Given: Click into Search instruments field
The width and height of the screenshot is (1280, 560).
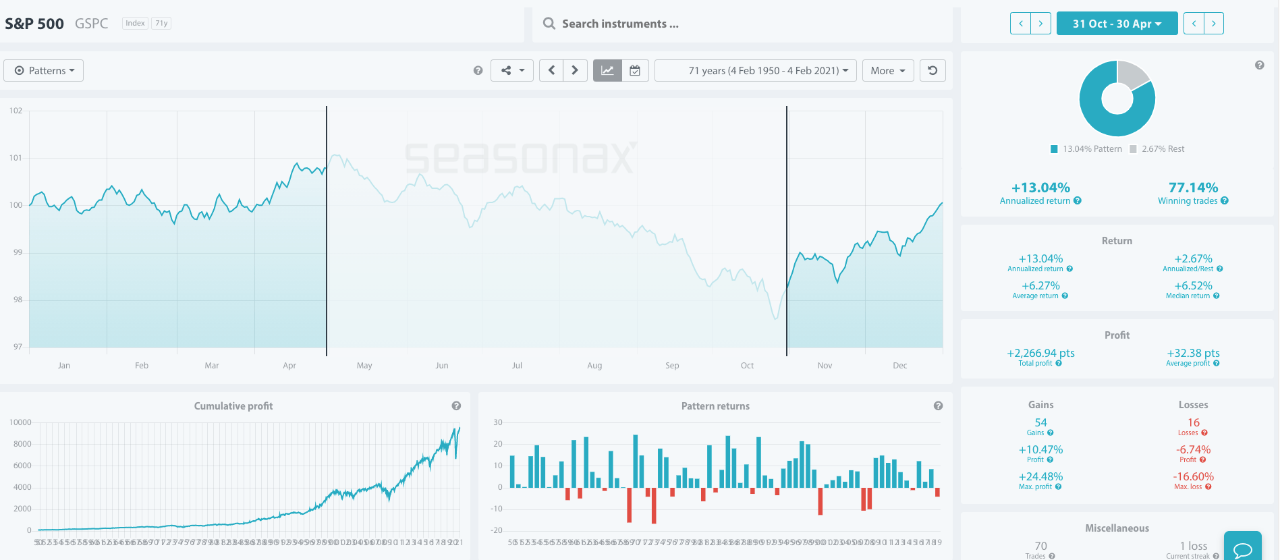Looking at the screenshot, I should tap(742, 24).
